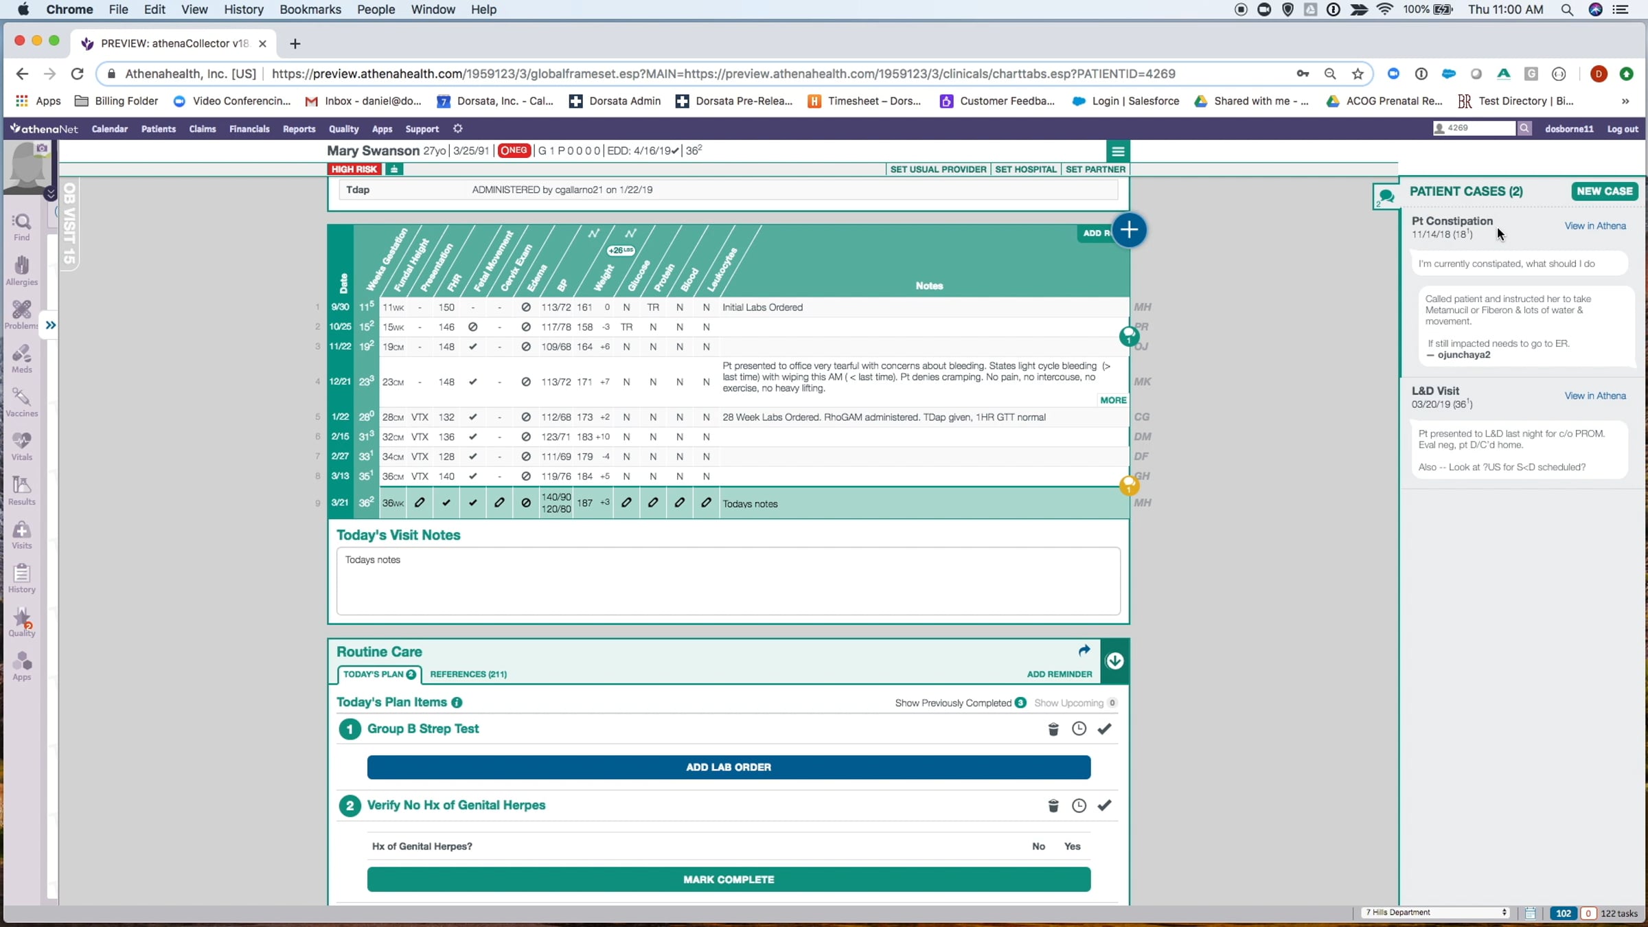Image resolution: width=1648 pixels, height=927 pixels.
Task: Collapse the Routine Care section arrow
Action: click(x=1114, y=661)
